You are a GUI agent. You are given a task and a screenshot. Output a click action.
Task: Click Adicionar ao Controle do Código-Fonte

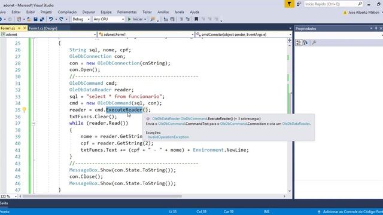click(352, 212)
